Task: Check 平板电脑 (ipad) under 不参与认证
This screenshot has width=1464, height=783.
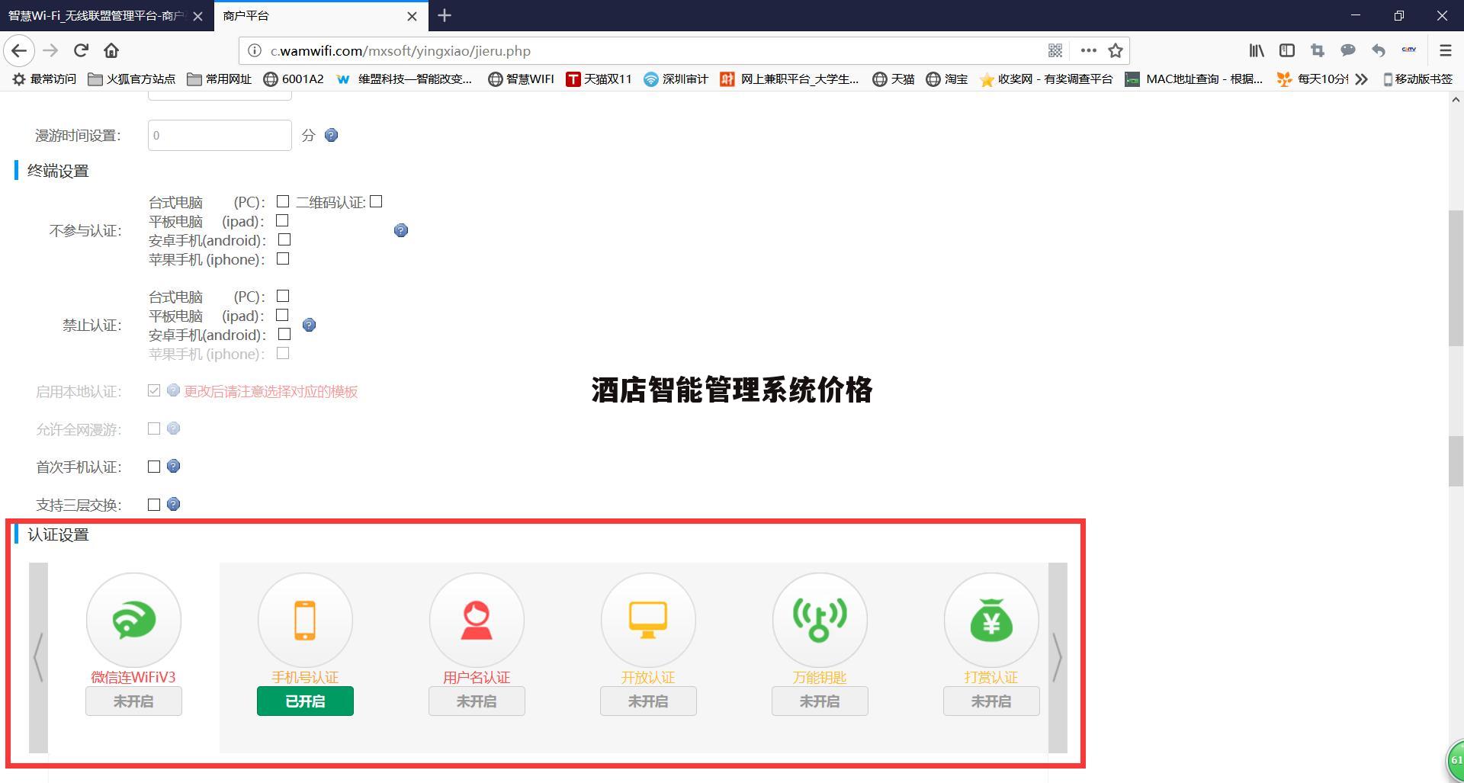Action: pyautogui.click(x=282, y=220)
